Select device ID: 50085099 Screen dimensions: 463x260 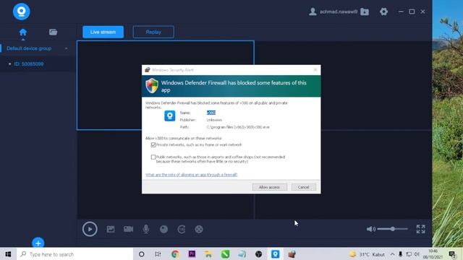click(x=29, y=64)
